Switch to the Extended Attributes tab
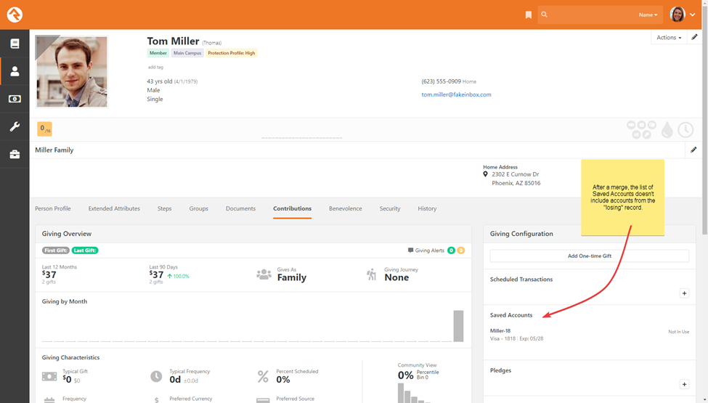 tap(114, 208)
